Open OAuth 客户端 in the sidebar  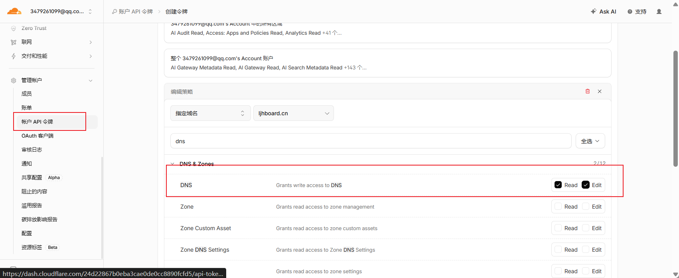(x=38, y=136)
